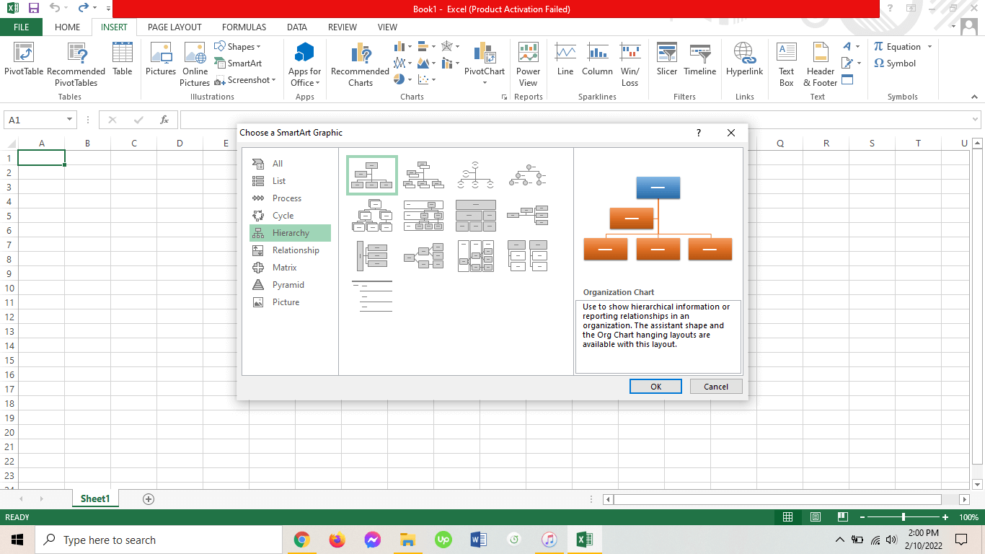Viewport: 985px width, 554px height.
Task: Switch to Page Layout view in status bar
Action: click(x=816, y=517)
